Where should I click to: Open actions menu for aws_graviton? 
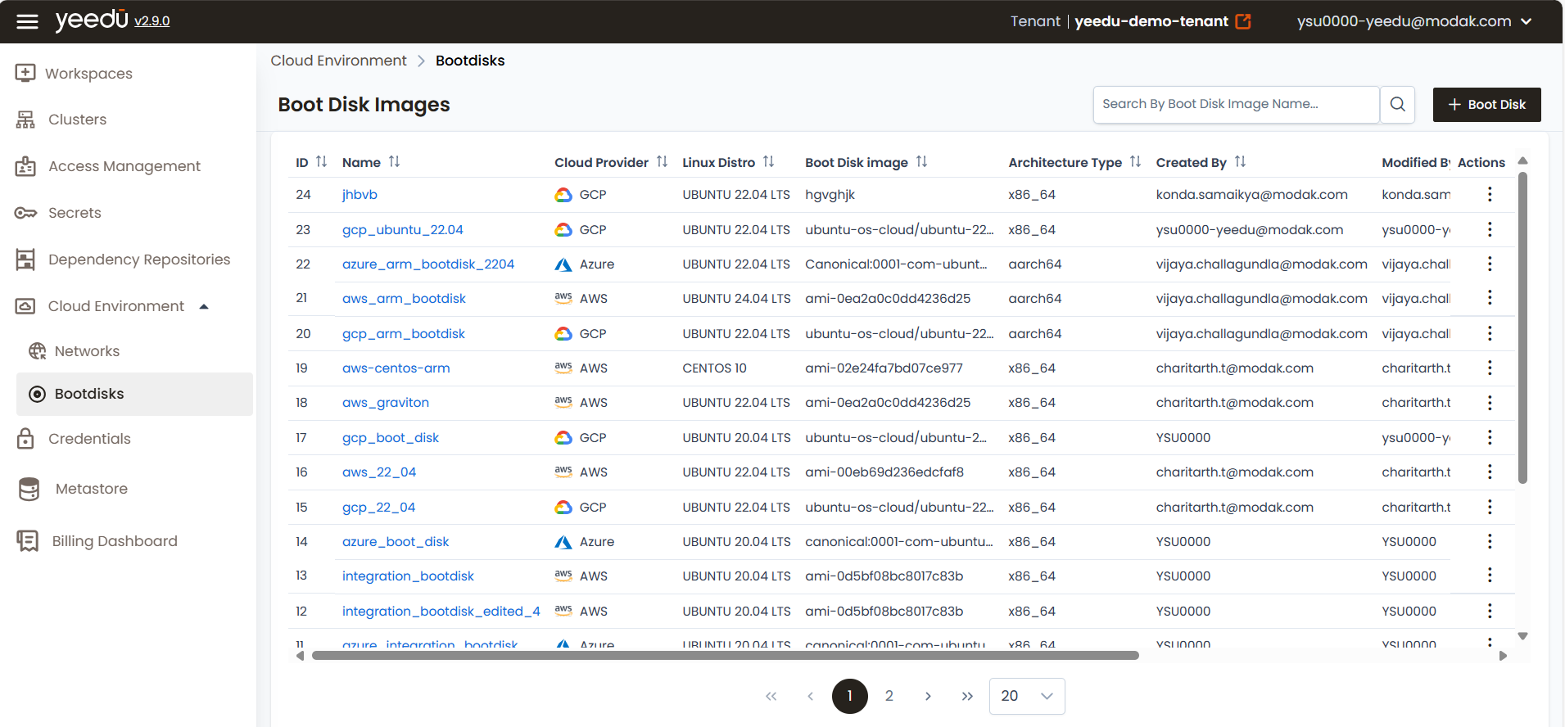pyautogui.click(x=1490, y=402)
